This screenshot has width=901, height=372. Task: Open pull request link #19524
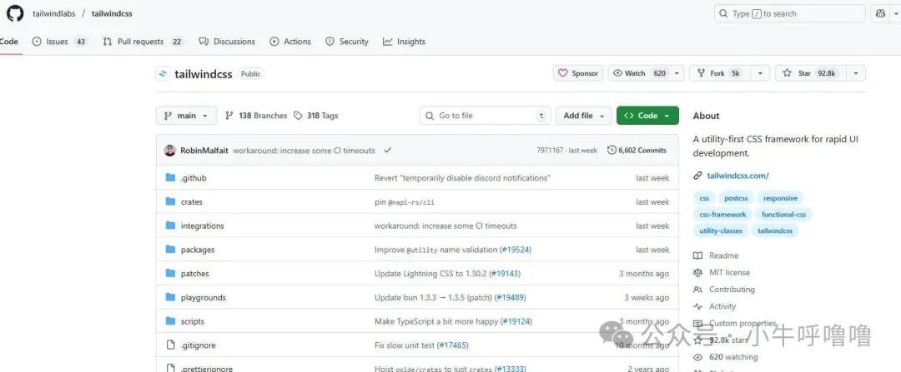pos(515,250)
